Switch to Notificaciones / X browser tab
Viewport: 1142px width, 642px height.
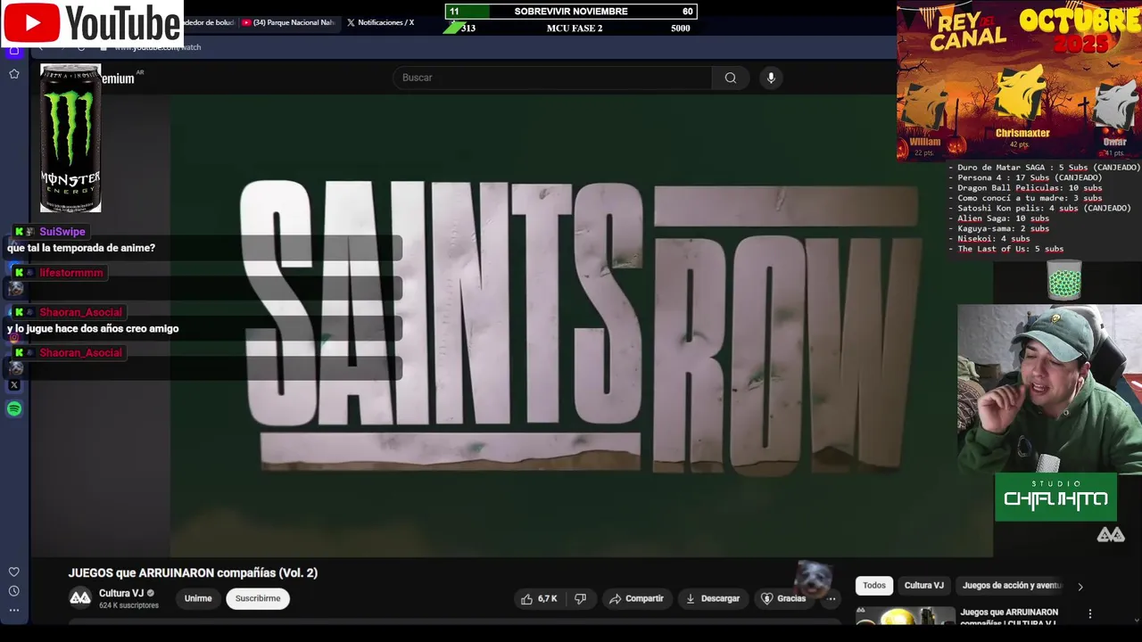[380, 22]
